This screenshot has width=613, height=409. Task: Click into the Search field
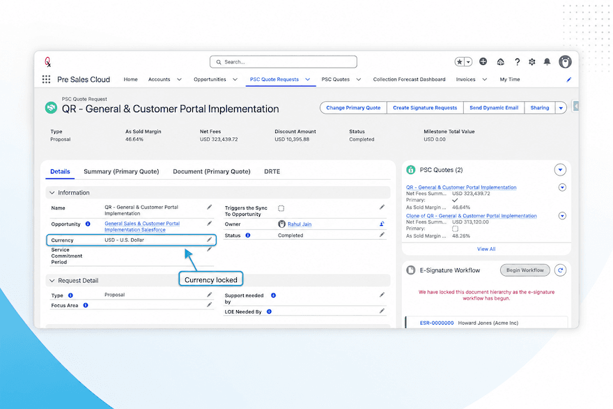point(283,62)
